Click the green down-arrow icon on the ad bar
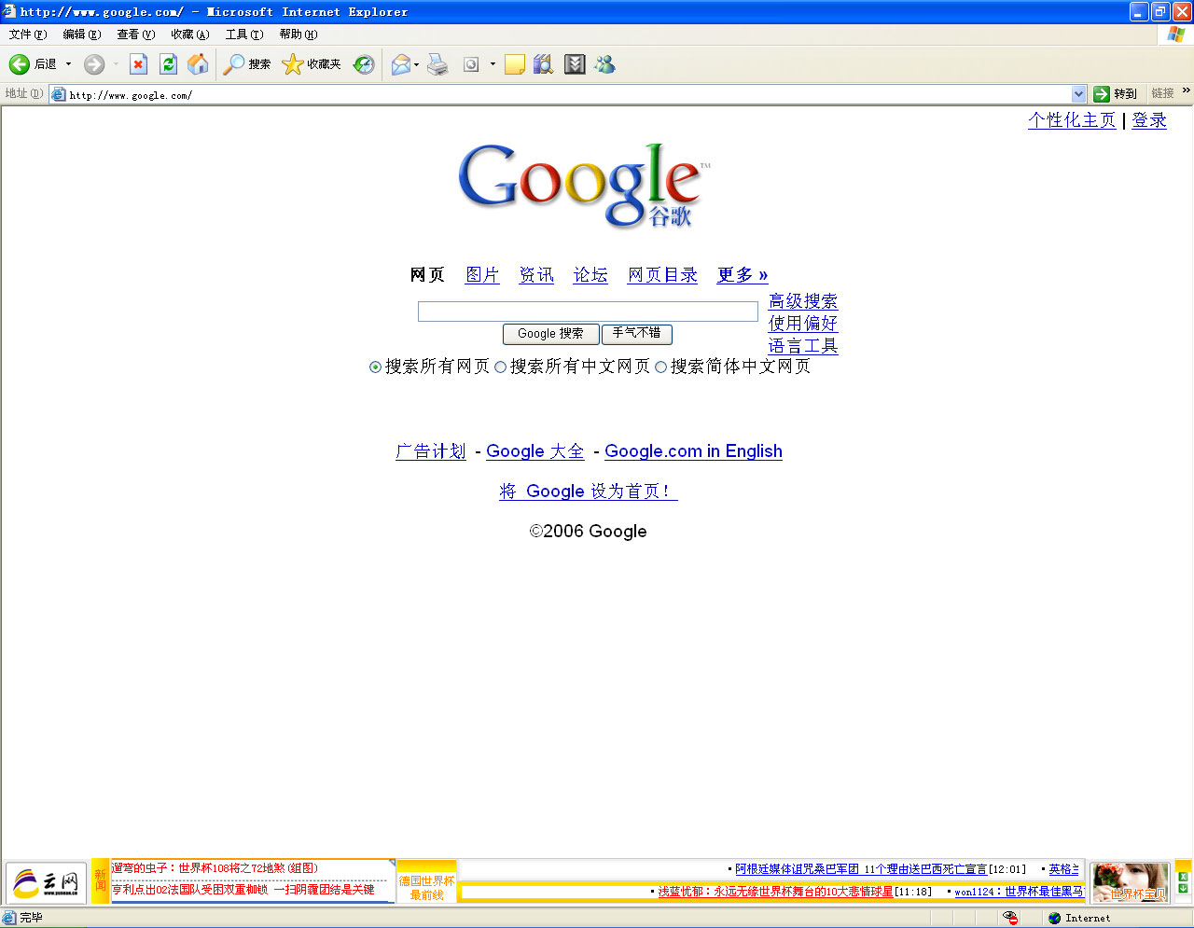This screenshot has height=928, width=1194. coord(1183,888)
